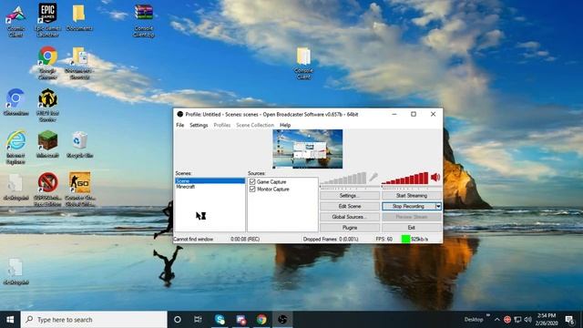Image resolution: width=583 pixels, height=328 pixels.
Task: Open Global Sources...
Action: click(350, 217)
